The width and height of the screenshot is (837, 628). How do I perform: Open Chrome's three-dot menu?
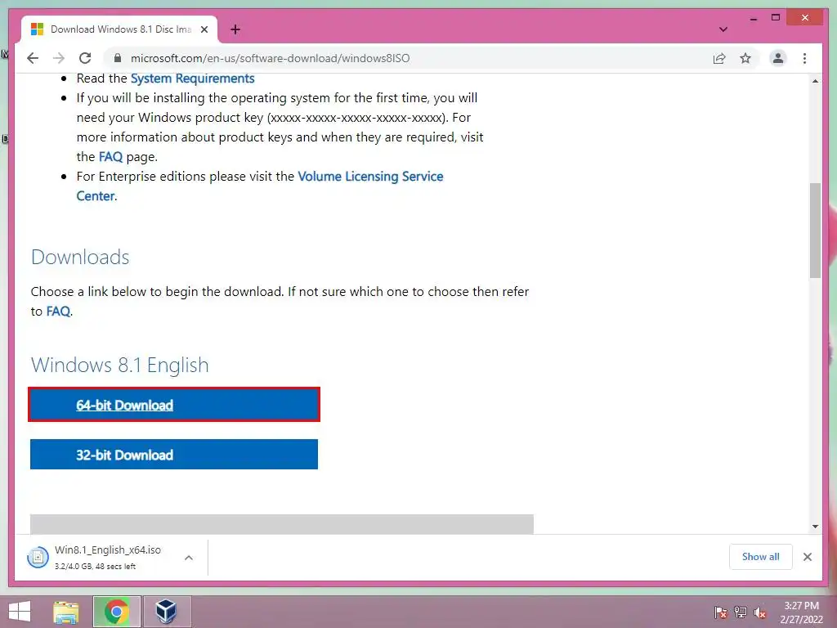point(804,58)
